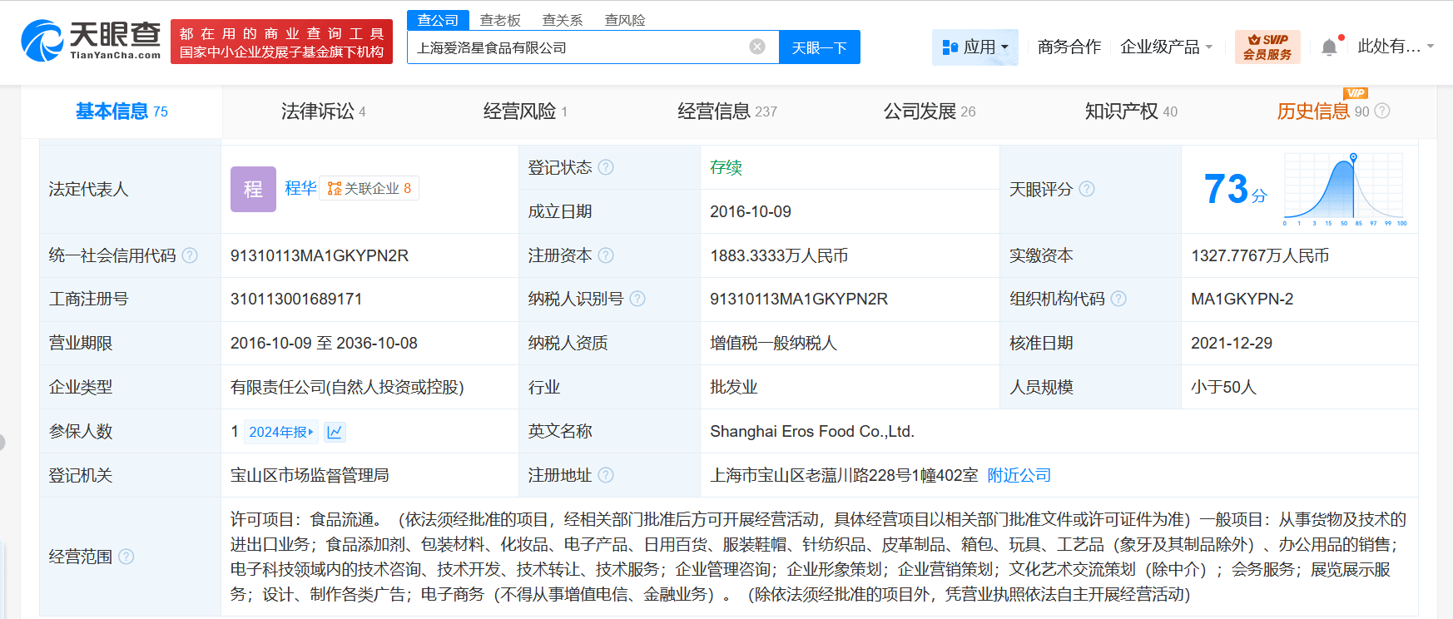
Task: Open SVIP member services badge
Action: pos(1267,47)
